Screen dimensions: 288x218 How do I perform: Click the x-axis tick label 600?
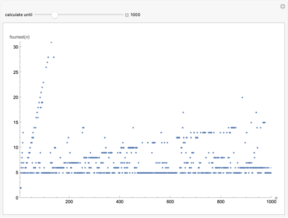[x=170, y=202]
